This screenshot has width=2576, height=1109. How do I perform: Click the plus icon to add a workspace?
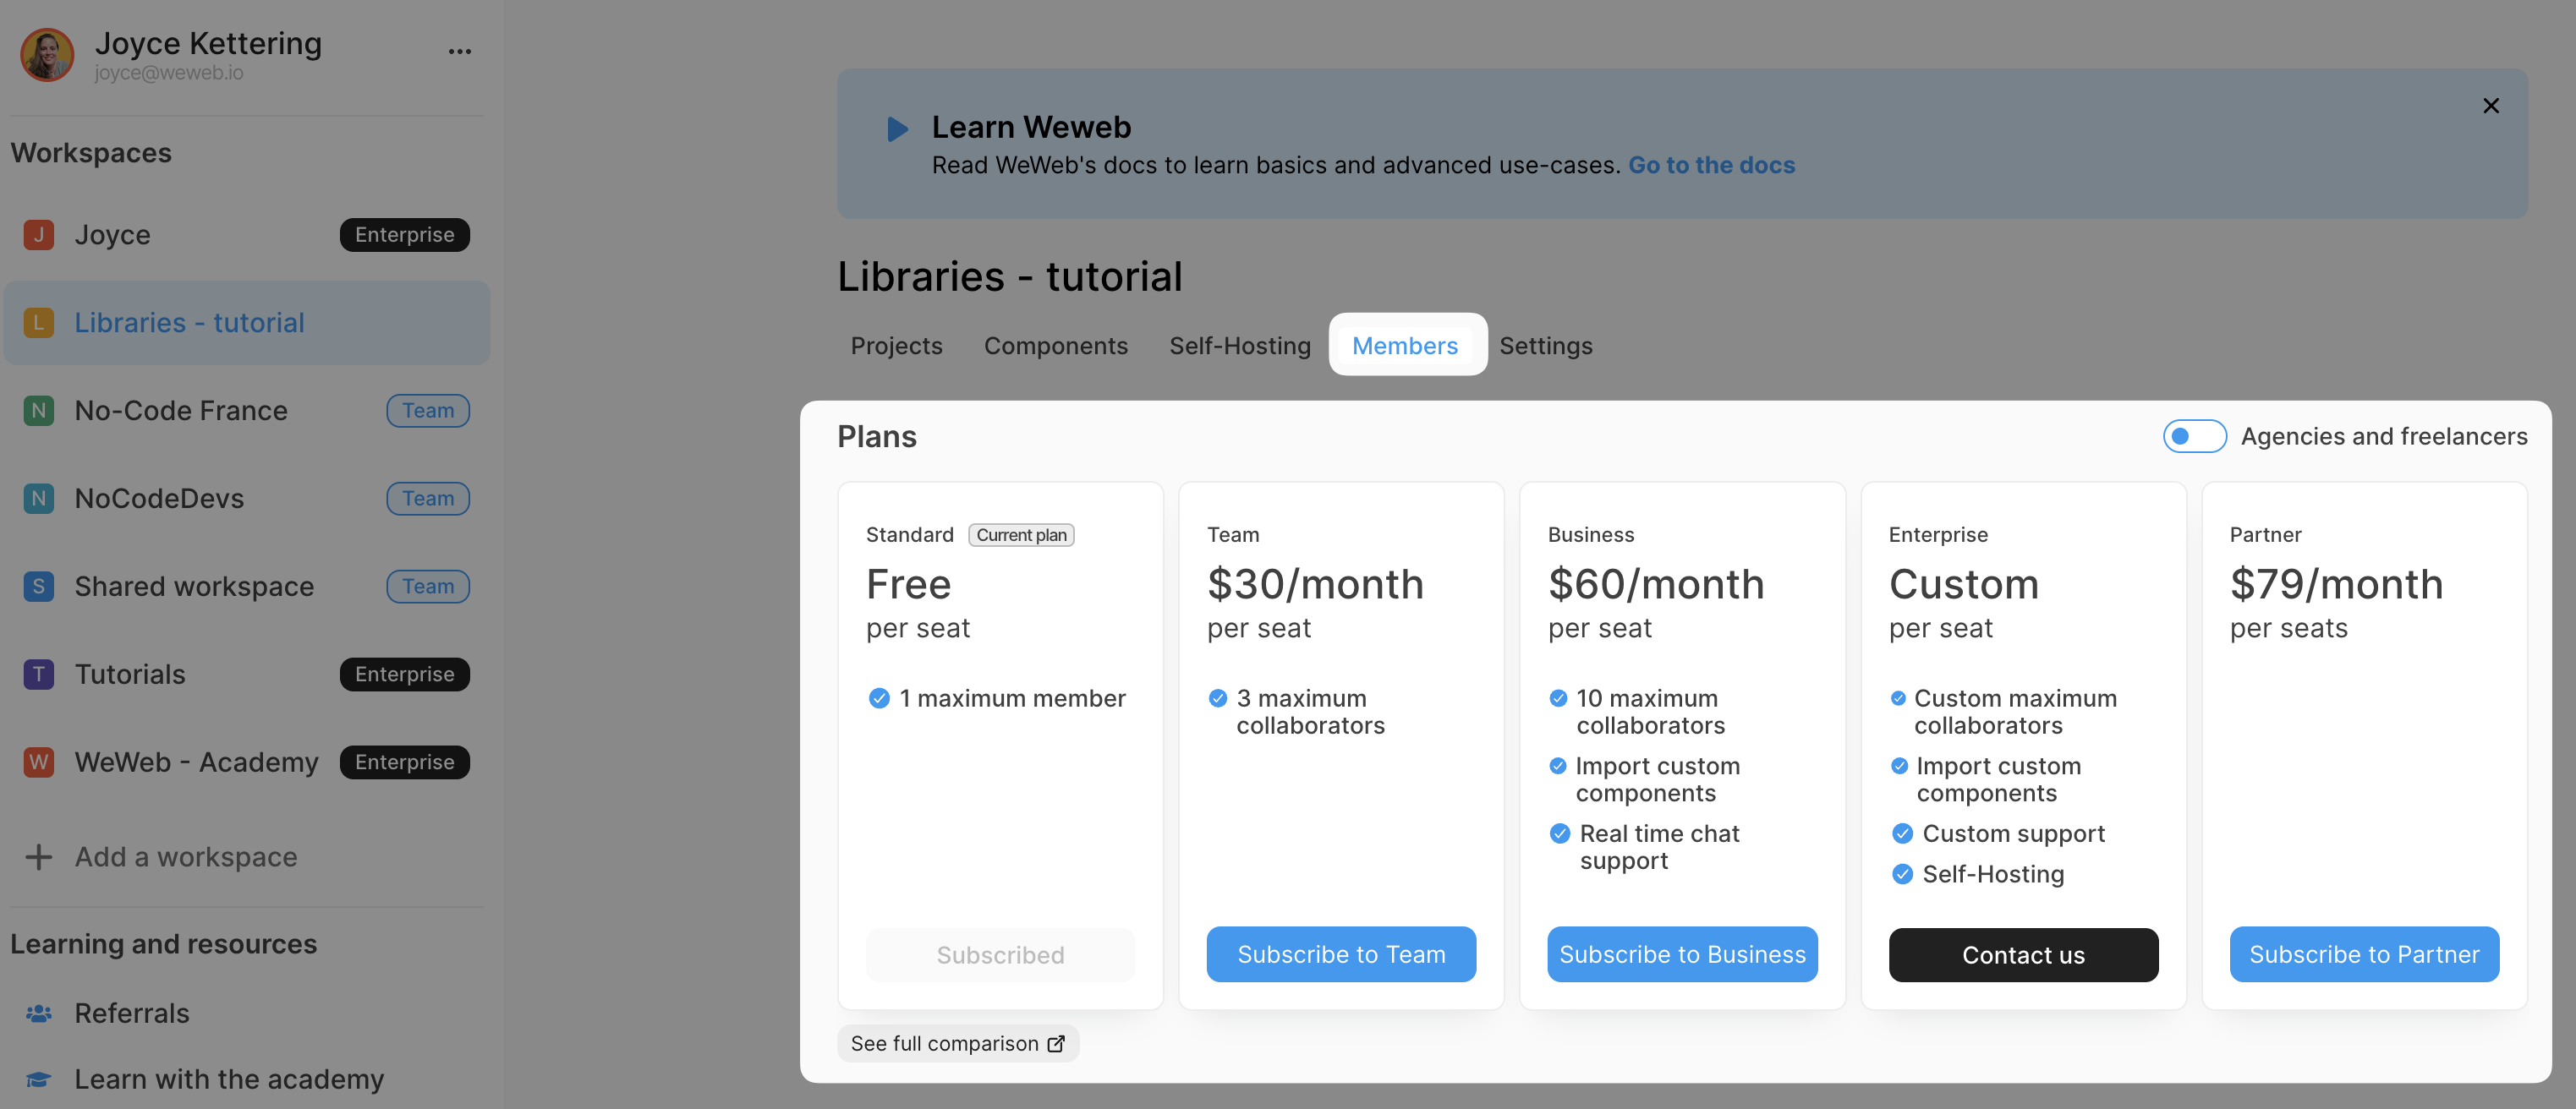click(x=38, y=856)
